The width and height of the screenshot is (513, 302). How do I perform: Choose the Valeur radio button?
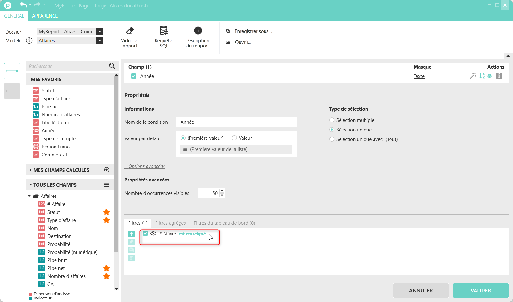pos(234,138)
